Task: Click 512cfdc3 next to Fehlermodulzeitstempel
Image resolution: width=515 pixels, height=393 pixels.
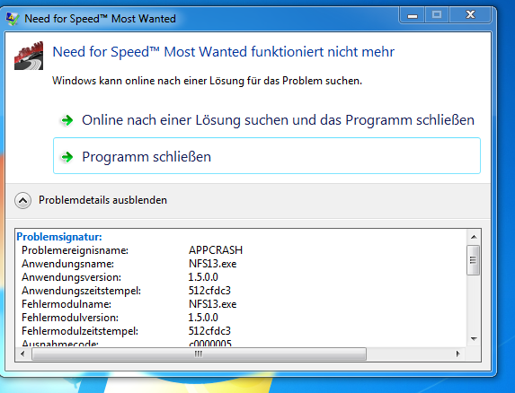Action: click(209, 331)
